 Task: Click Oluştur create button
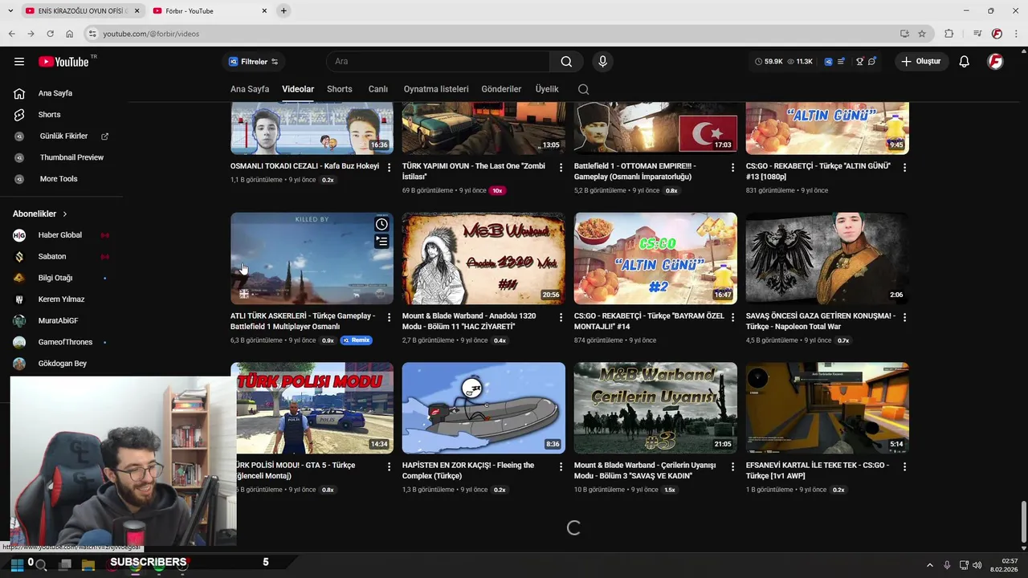921,62
